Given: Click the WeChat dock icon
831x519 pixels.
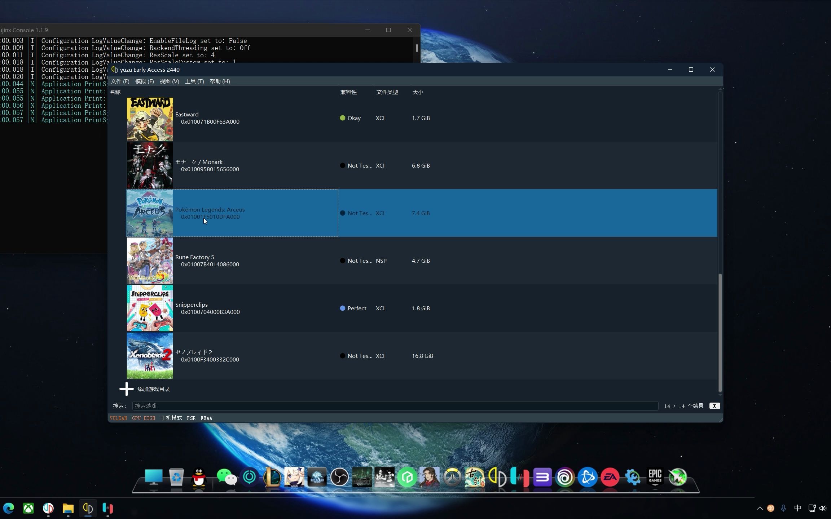Looking at the screenshot, I should 227,478.
